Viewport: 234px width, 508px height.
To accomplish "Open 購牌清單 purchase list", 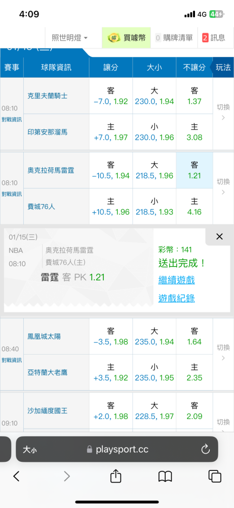I will click(174, 38).
